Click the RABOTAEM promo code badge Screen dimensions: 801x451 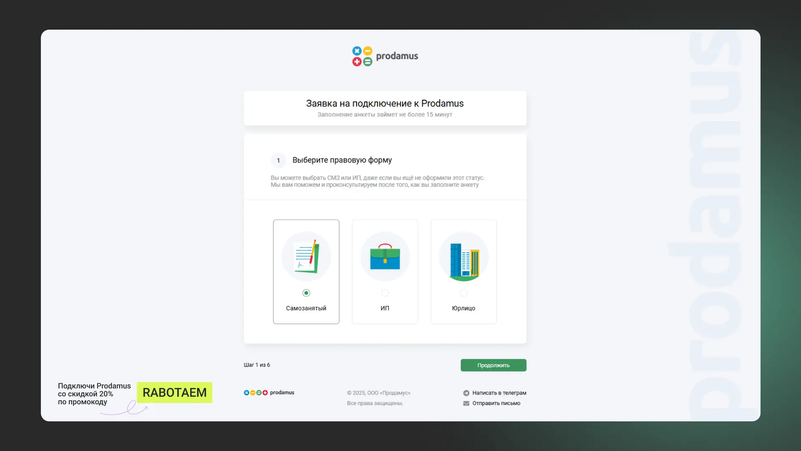[x=175, y=393]
